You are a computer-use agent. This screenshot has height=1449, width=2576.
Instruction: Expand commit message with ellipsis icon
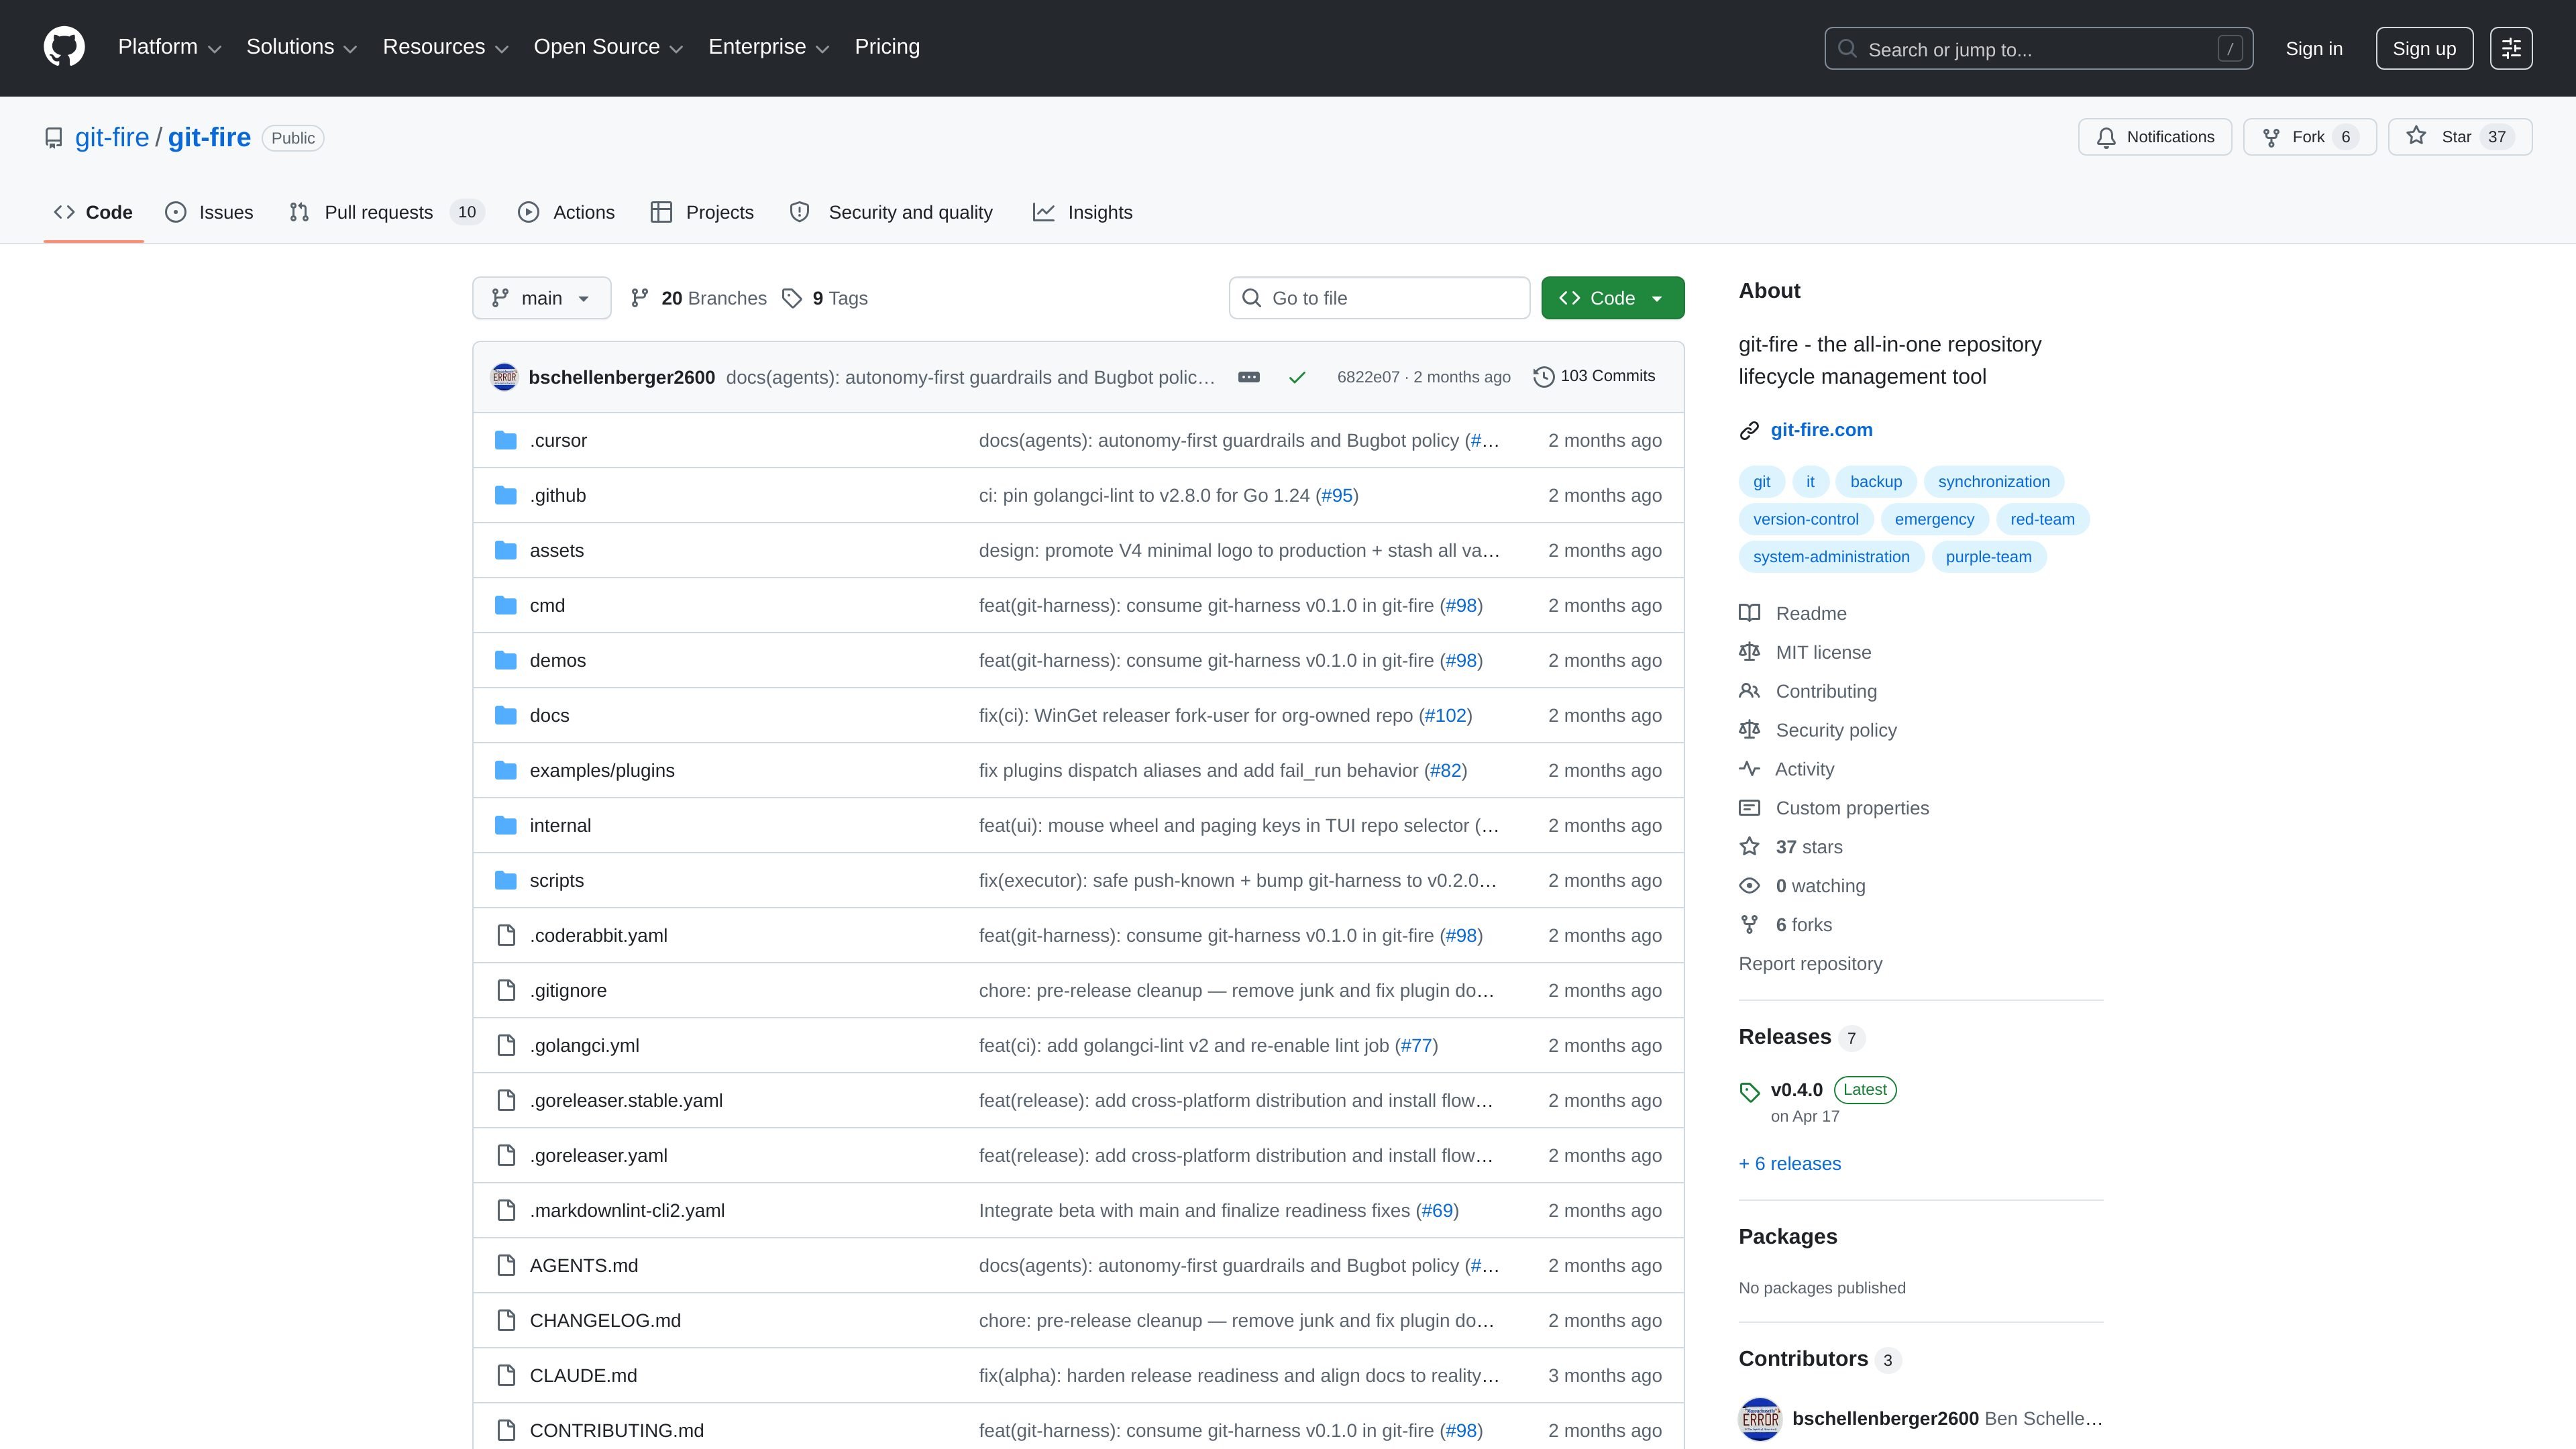[1249, 377]
